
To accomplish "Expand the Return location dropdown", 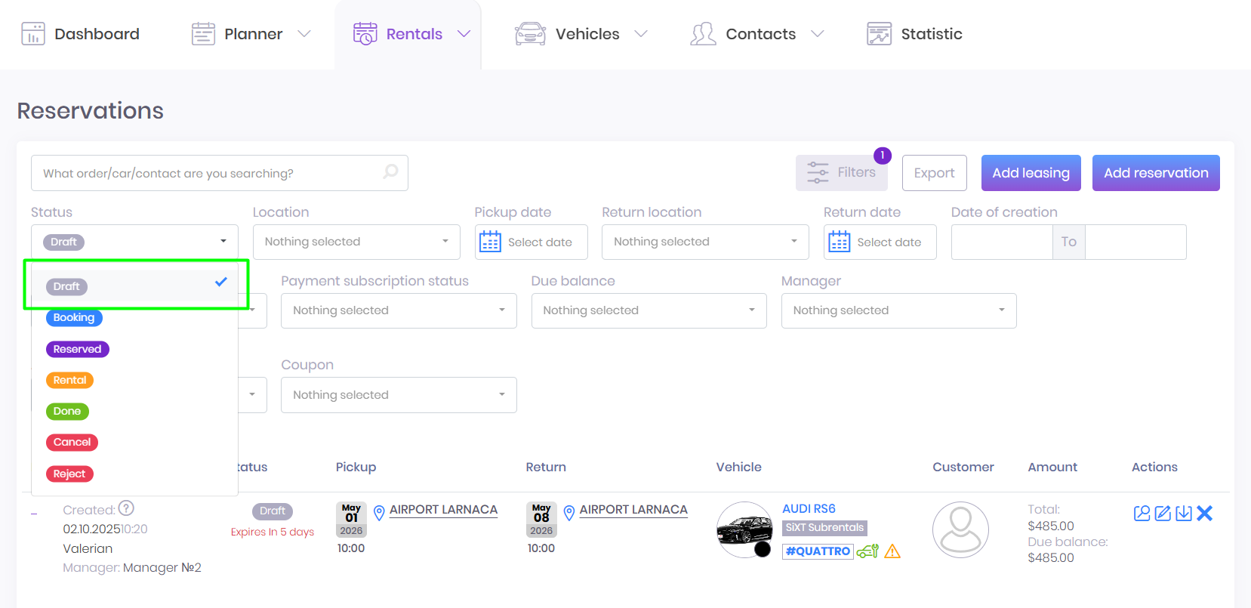I will point(704,242).
